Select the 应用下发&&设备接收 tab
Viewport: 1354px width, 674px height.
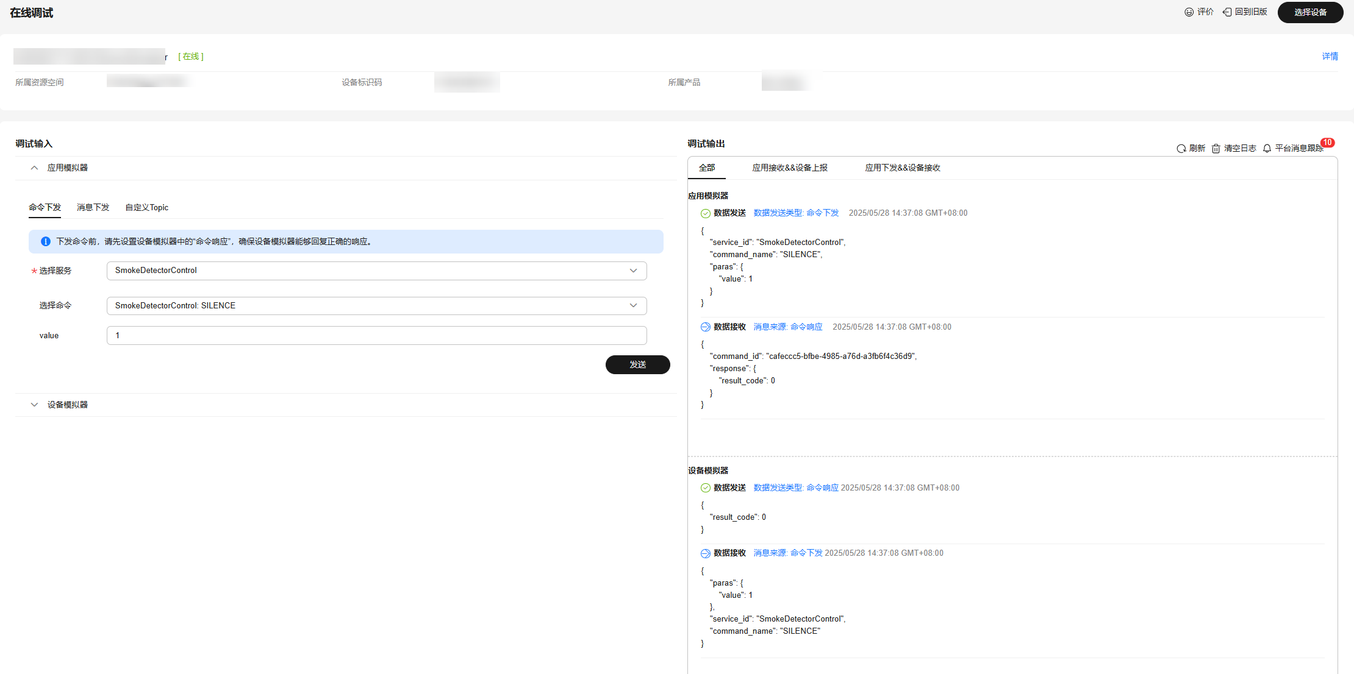pyautogui.click(x=903, y=168)
